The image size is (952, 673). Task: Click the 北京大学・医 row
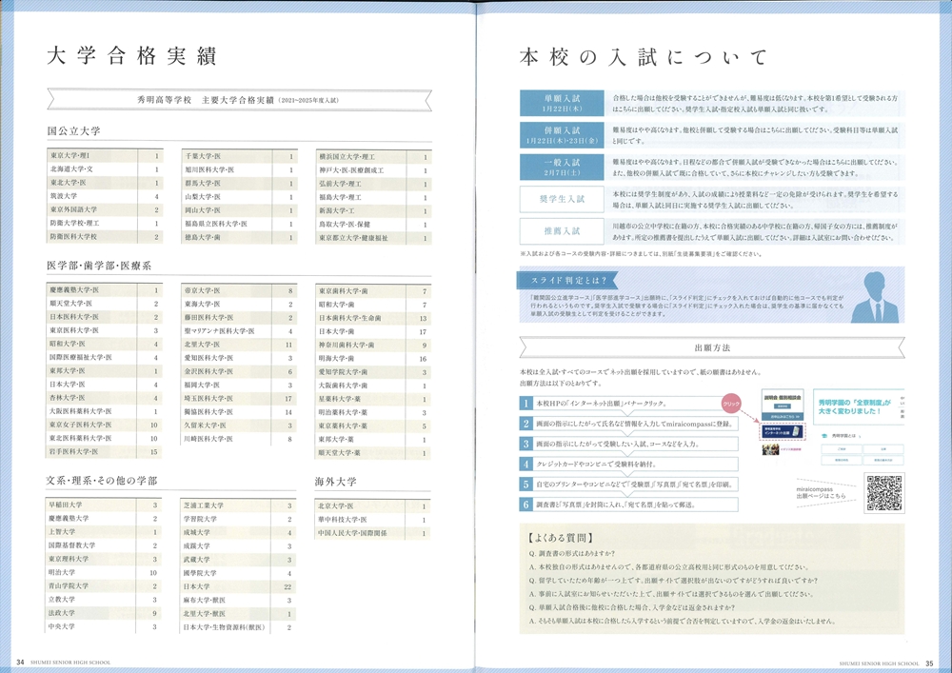coord(373,506)
